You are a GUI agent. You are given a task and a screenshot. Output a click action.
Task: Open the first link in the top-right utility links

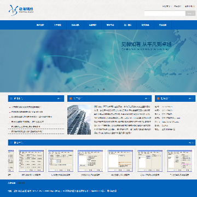166,6
